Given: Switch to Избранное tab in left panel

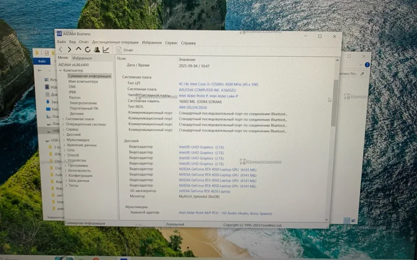Looking at the screenshot, I should point(82,58).
